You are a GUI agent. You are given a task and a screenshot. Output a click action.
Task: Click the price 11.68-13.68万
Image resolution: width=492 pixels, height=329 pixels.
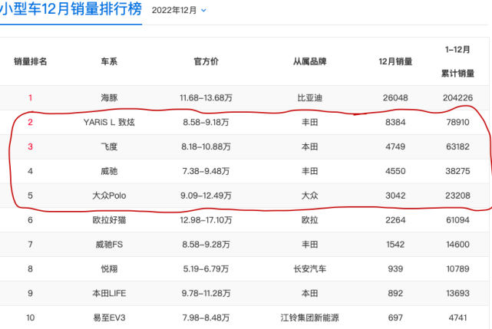206,98
